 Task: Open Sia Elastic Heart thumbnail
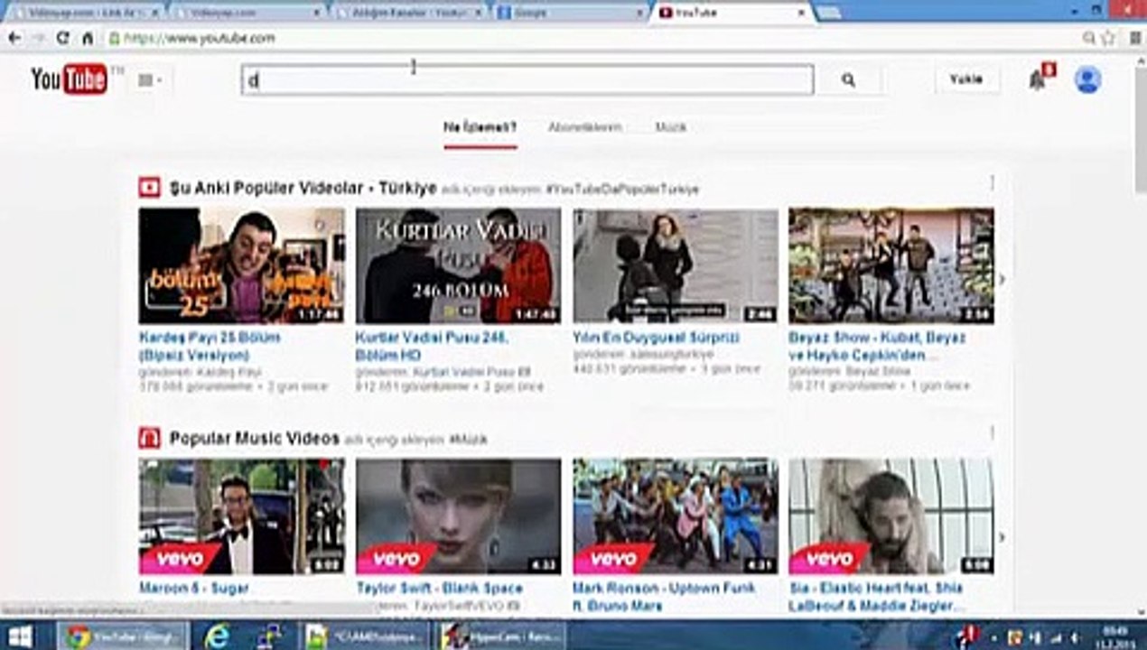click(891, 516)
